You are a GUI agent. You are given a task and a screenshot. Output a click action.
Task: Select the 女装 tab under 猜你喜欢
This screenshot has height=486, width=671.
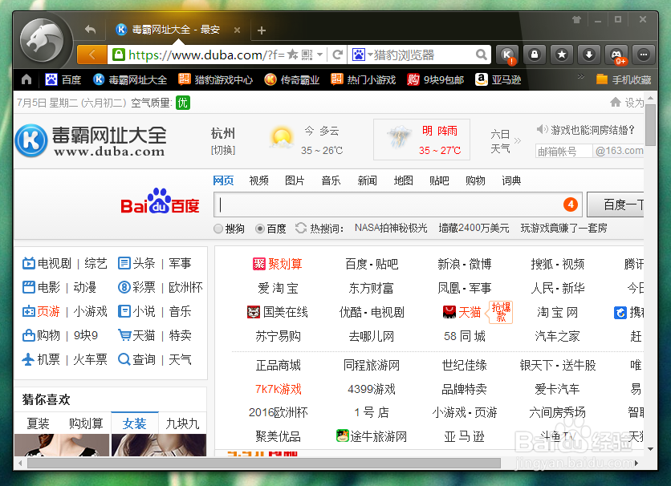tap(134, 423)
